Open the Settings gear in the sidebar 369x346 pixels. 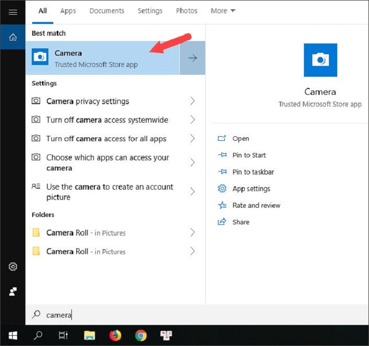13,266
